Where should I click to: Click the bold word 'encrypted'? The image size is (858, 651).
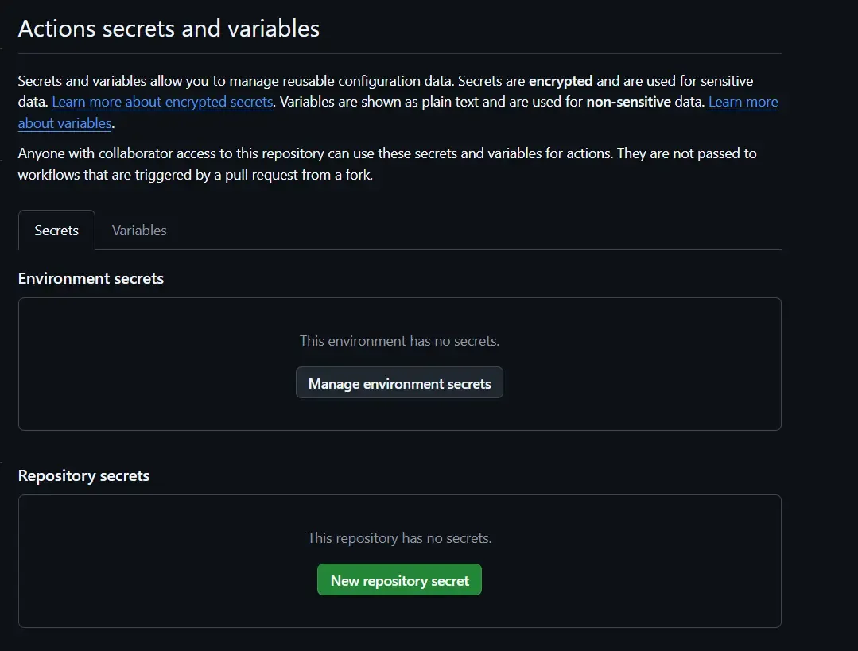pyautogui.click(x=561, y=81)
